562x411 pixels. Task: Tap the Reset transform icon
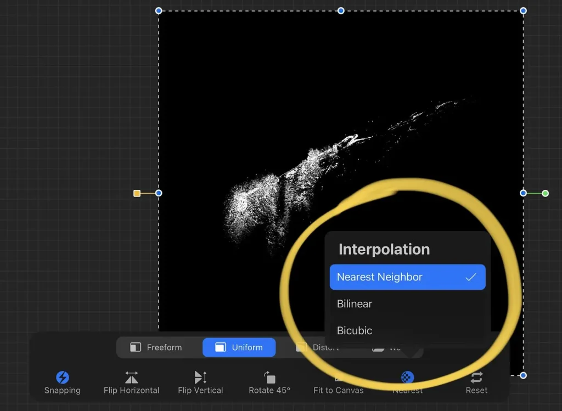(x=476, y=378)
